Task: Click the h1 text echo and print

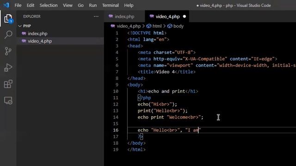Action: (x=166, y=91)
